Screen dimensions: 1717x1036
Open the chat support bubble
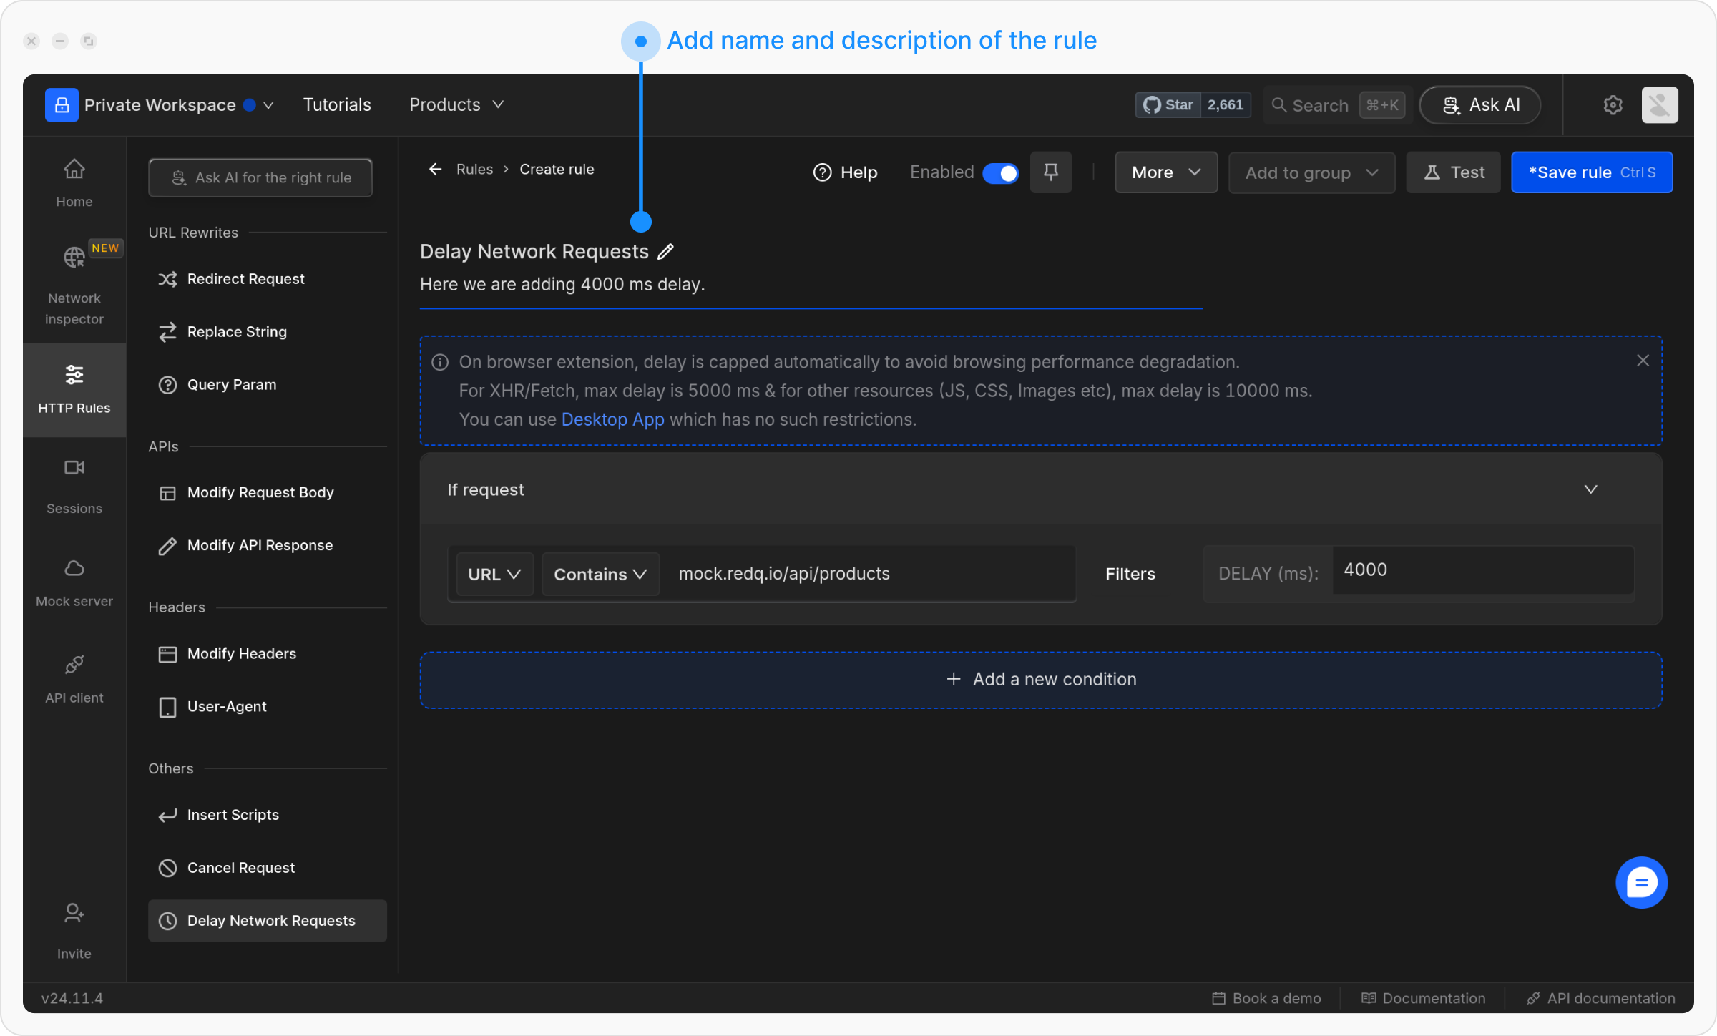pyautogui.click(x=1641, y=882)
